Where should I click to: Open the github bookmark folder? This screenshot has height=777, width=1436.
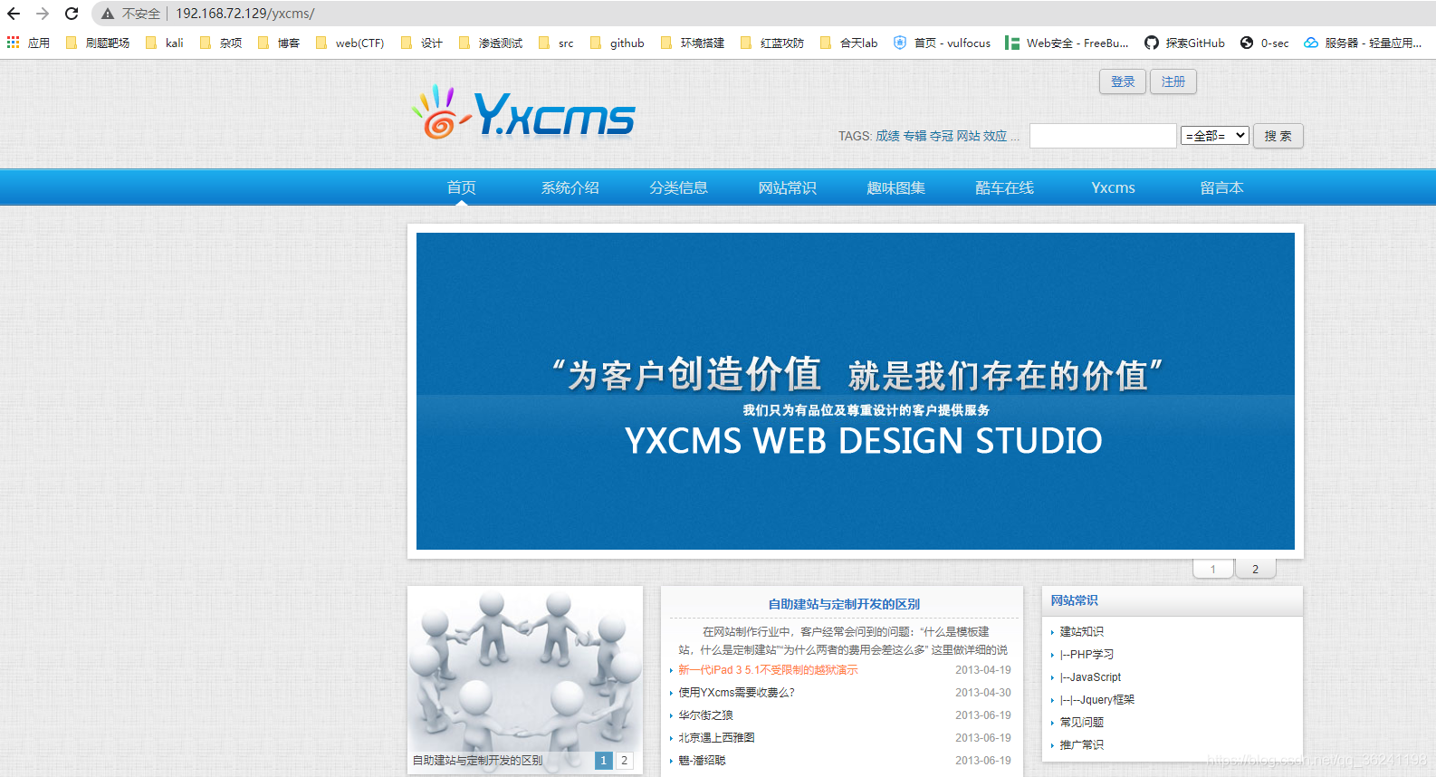point(617,43)
